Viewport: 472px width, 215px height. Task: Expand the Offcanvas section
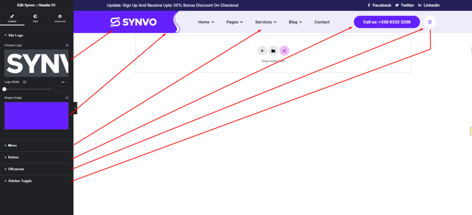(x=16, y=169)
